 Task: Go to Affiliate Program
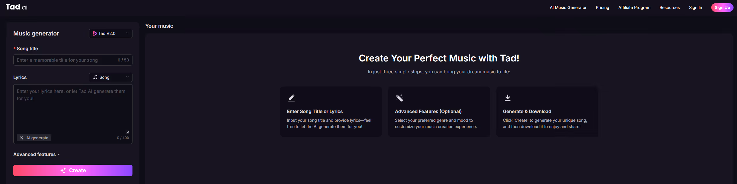(634, 7)
